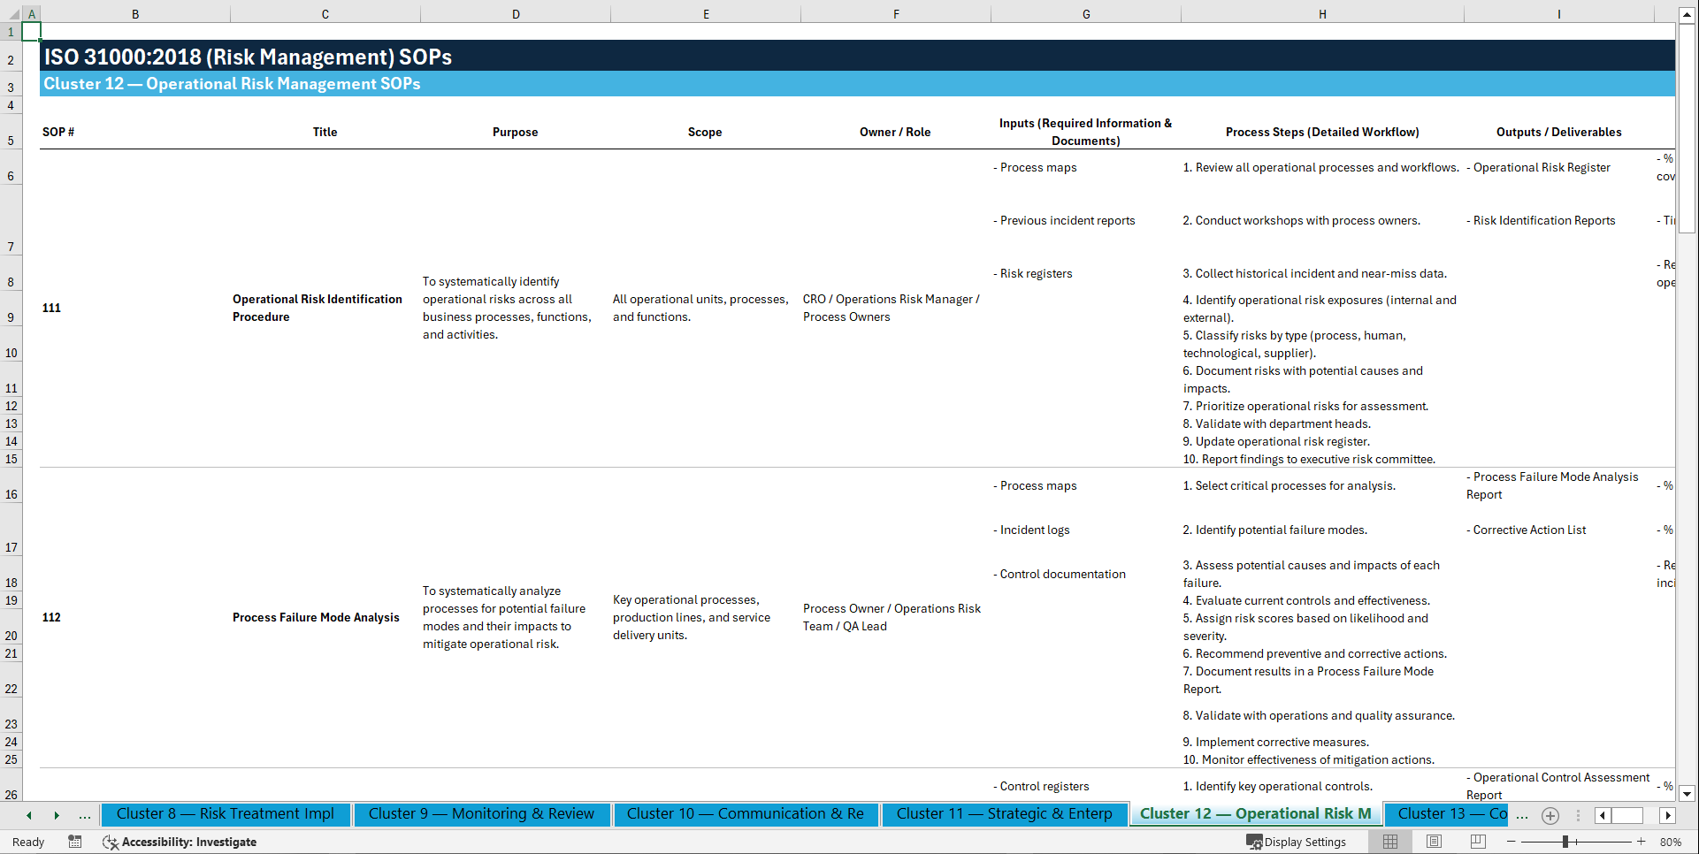Open the Cluster 13 sheet tab
The width and height of the screenshot is (1699, 854).
[x=1447, y=814]
